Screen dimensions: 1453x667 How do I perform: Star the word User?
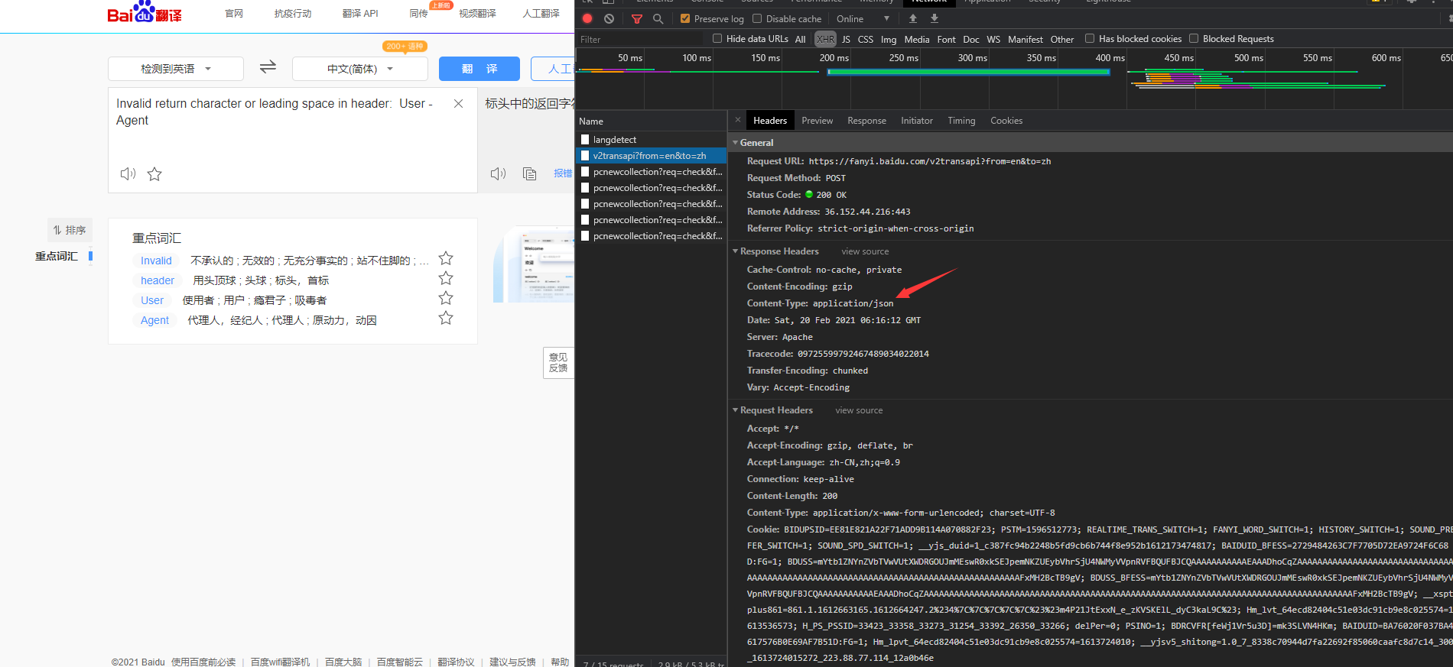[446, 298]
